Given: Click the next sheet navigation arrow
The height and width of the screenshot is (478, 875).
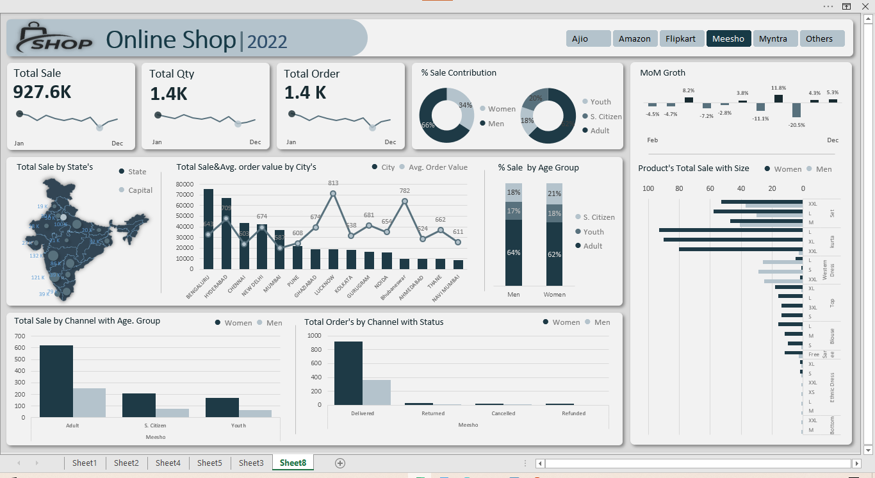Looking at the screenshot, I should (x=37, y=463).
